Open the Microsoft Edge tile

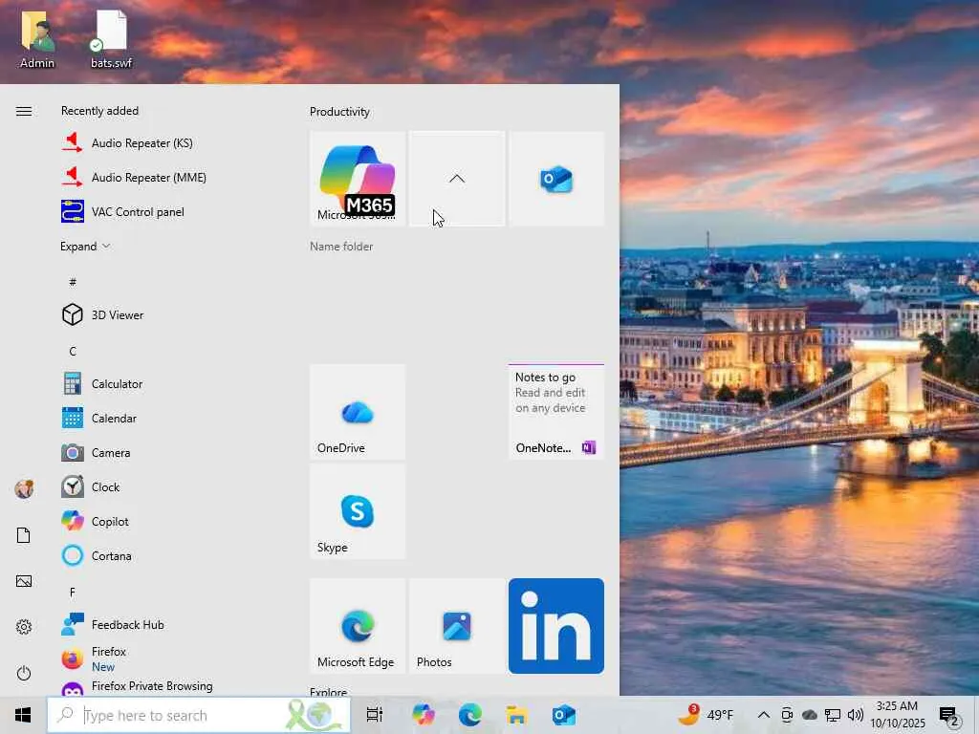(x=358, y=626)
